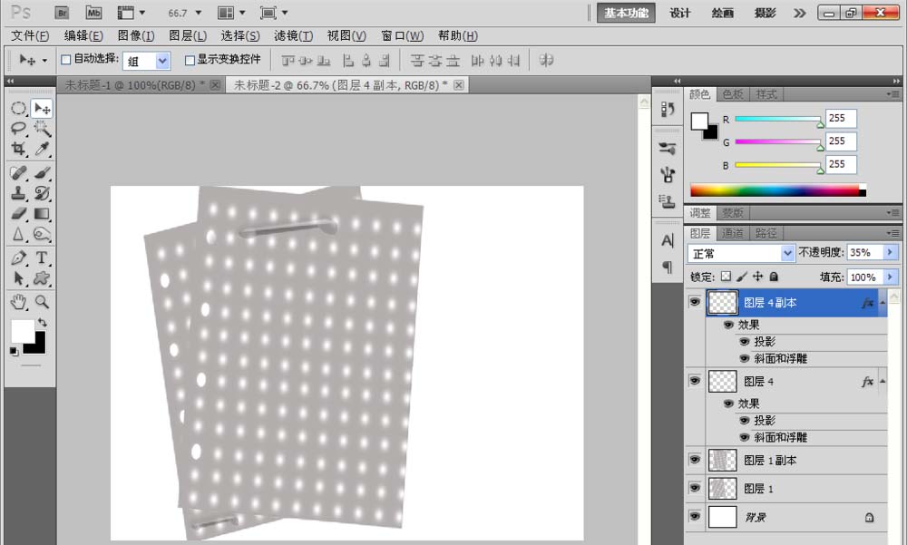This screenshot has width=907, height=545.
Task: Open the 不透明度 opacity slider arrow
Action: 890,253
